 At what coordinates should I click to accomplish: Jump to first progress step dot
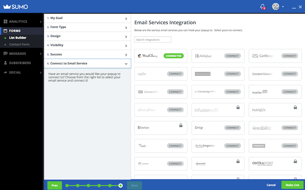pos(67,185)
